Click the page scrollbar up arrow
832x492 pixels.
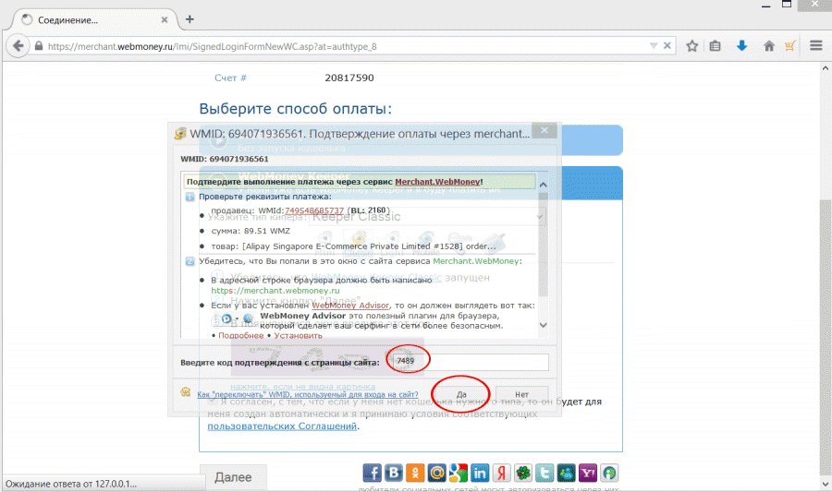[x=826, y=68]
